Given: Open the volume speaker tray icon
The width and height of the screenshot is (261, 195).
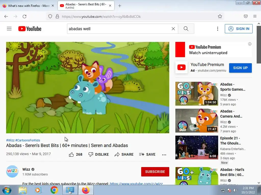Looking at the screenshot, I should tap(235, 190).
